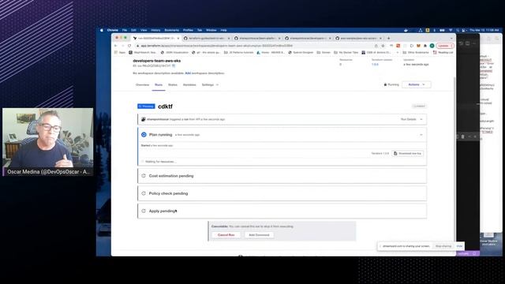Switch to the last GitHub browser tab
This screenshot has height=284, width=505.
click(358, 38)
